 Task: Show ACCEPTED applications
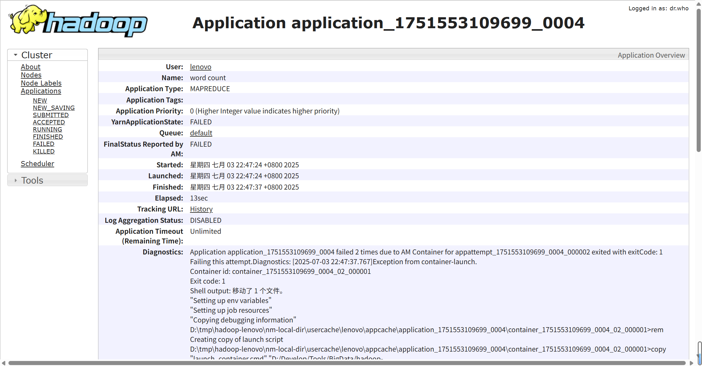49,122
